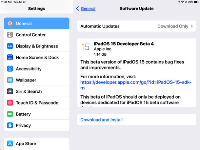Open Display & Brightness settings

(x=37, y=46)
